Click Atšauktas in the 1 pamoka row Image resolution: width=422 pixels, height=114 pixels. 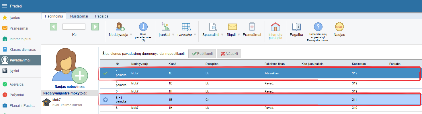271,73
